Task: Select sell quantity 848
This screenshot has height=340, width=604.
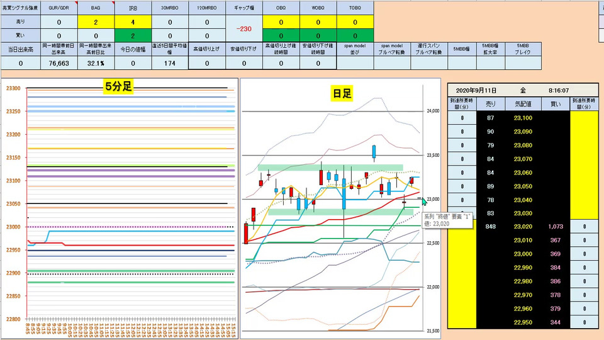Action: click(x=490, y=227)
